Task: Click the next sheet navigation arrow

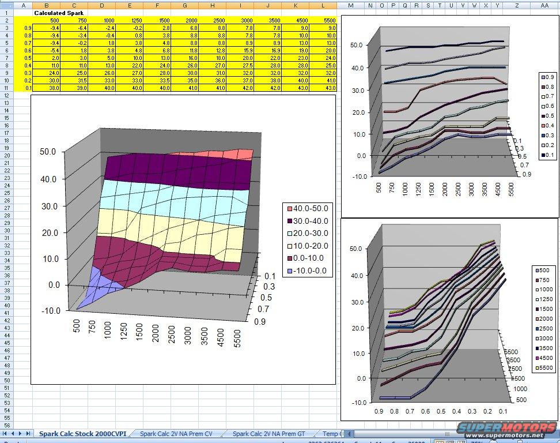Action: tap(20, 433)
